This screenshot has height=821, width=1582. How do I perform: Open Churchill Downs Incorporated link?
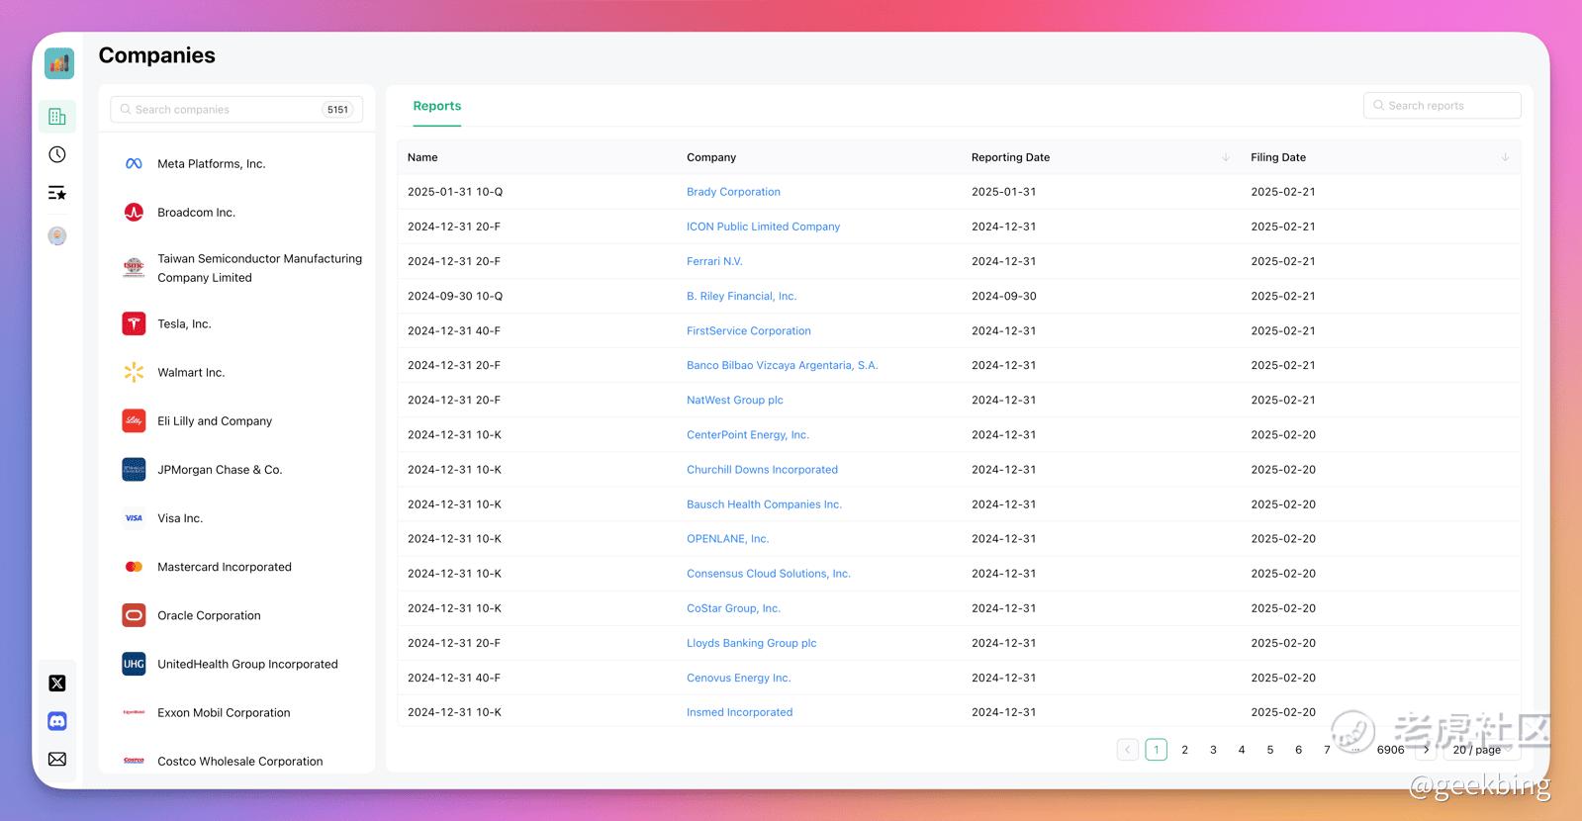coord(762,470)
